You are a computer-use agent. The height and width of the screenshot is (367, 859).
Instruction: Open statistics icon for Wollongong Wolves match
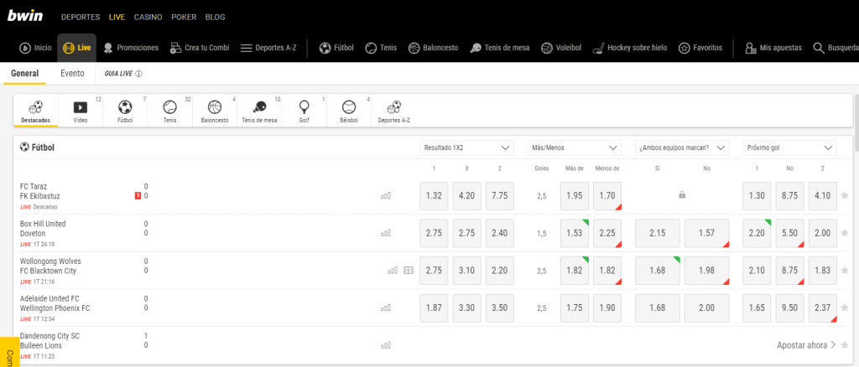[x=393, y=270]
